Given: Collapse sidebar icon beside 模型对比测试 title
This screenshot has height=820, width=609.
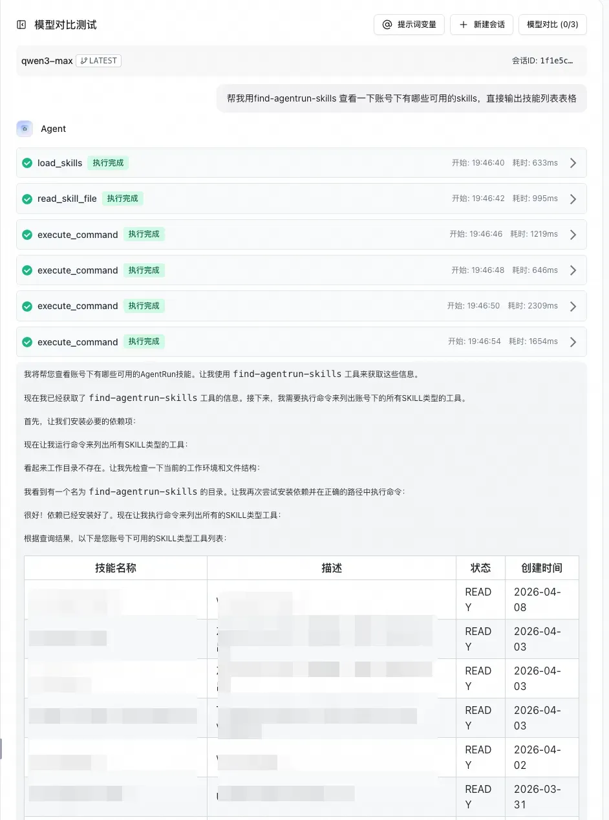Looking at the screenshot, I should coord(21,25).
